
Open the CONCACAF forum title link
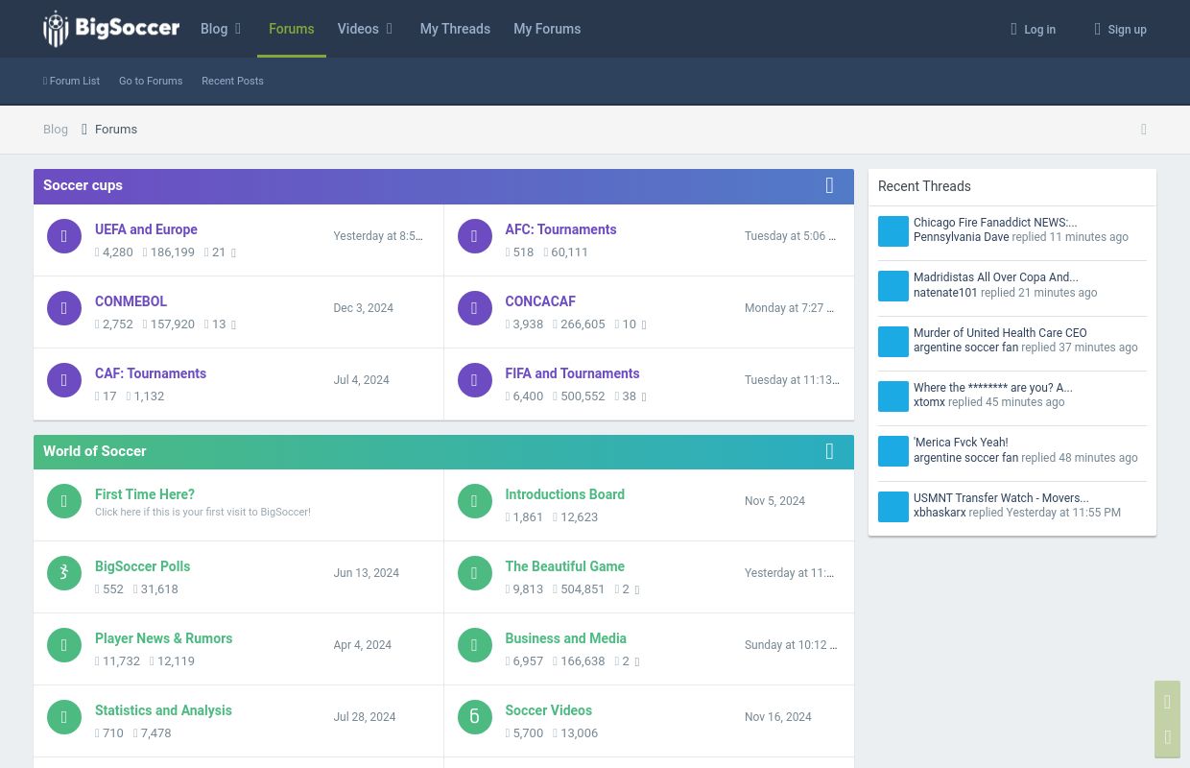click(540, 301)
